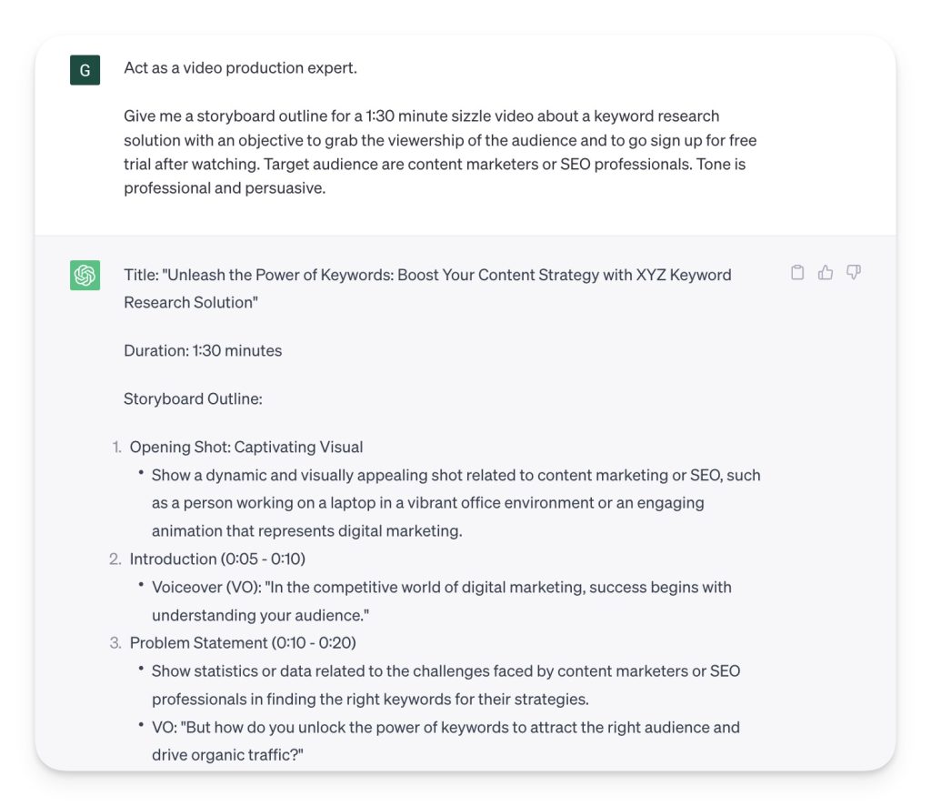Click the storyboard request paragraph in user prompt
The image size is (931, 806).
pos(440,152)
